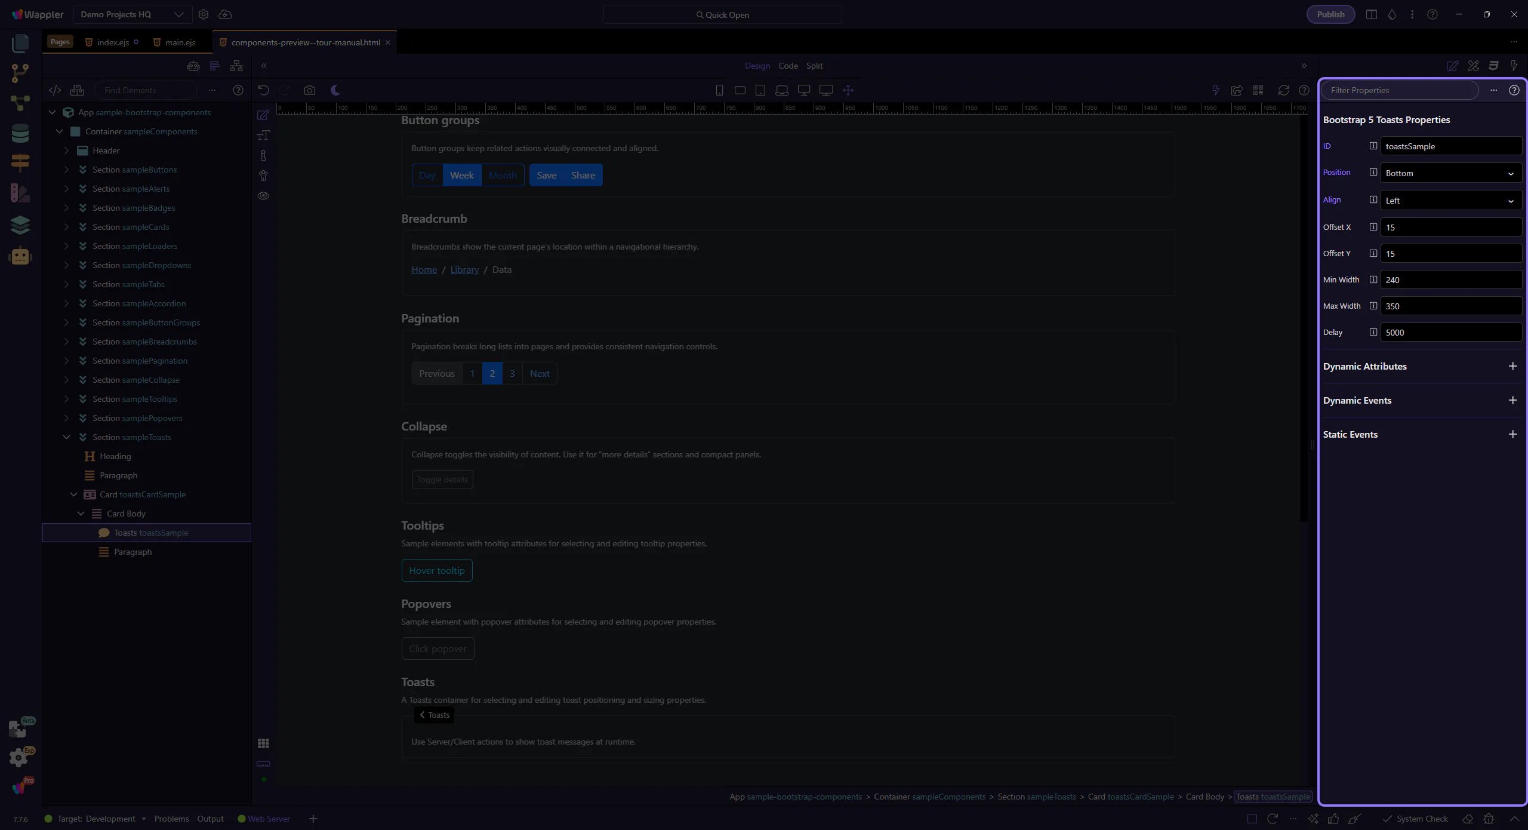Take a screenshot with camera icon
Image resolution: width=1528 pixels, height=830 pixels.
pos(309,90)
